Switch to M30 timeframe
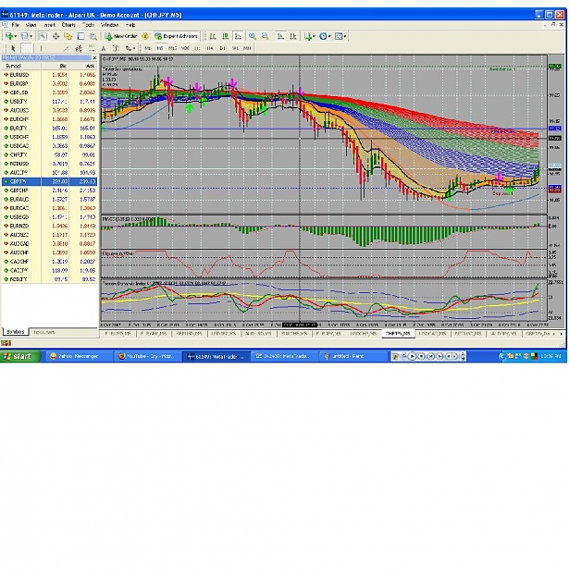 185,48
